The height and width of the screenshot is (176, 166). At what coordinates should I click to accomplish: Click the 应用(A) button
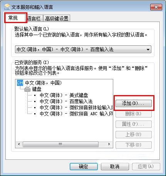tap(146, 167)
